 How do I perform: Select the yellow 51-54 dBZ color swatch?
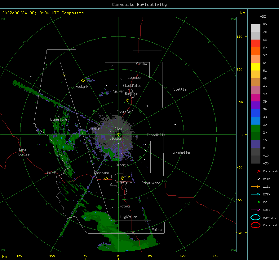pyautogui.click(x=255, y=66)
